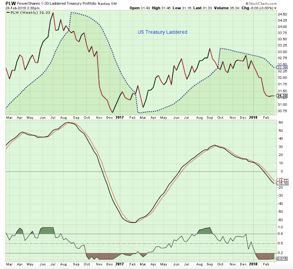Click the 0.8 threshold label on the bottom panel

(281, 234)
